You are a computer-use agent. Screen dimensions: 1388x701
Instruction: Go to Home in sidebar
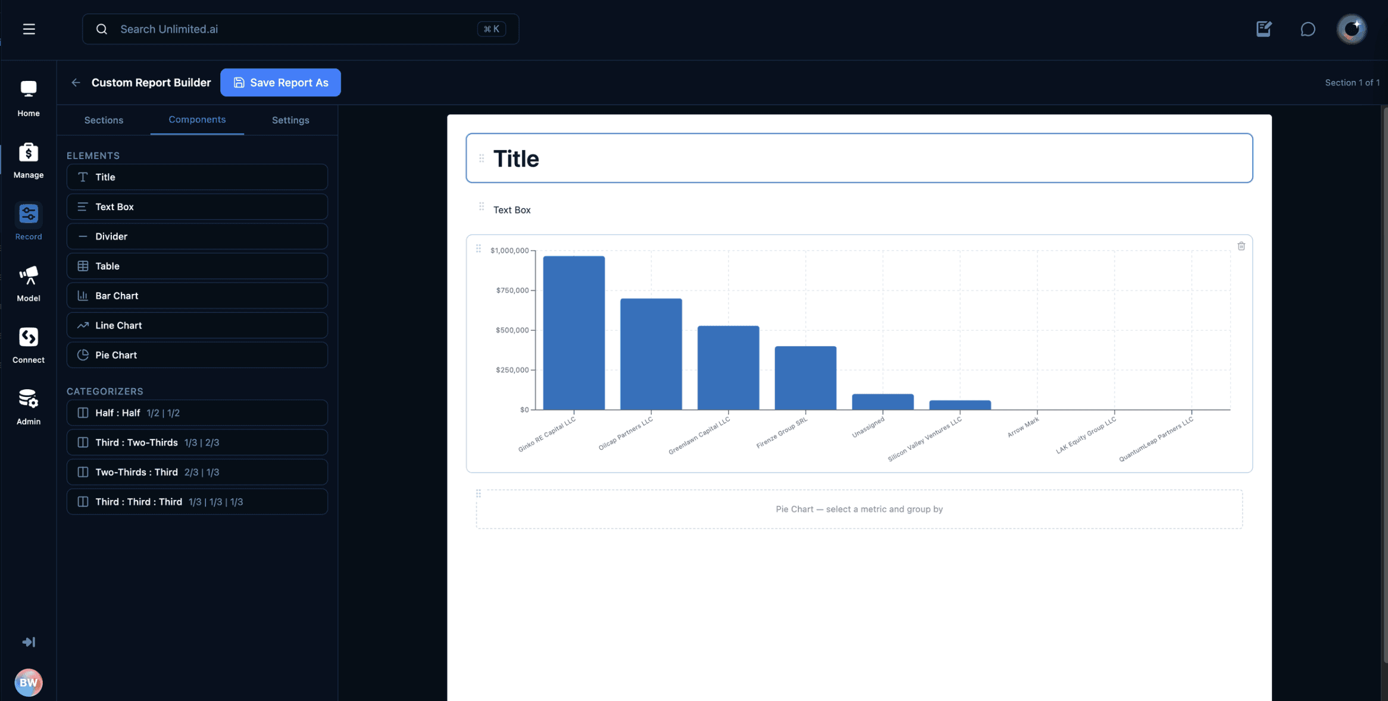pos(29,99)
